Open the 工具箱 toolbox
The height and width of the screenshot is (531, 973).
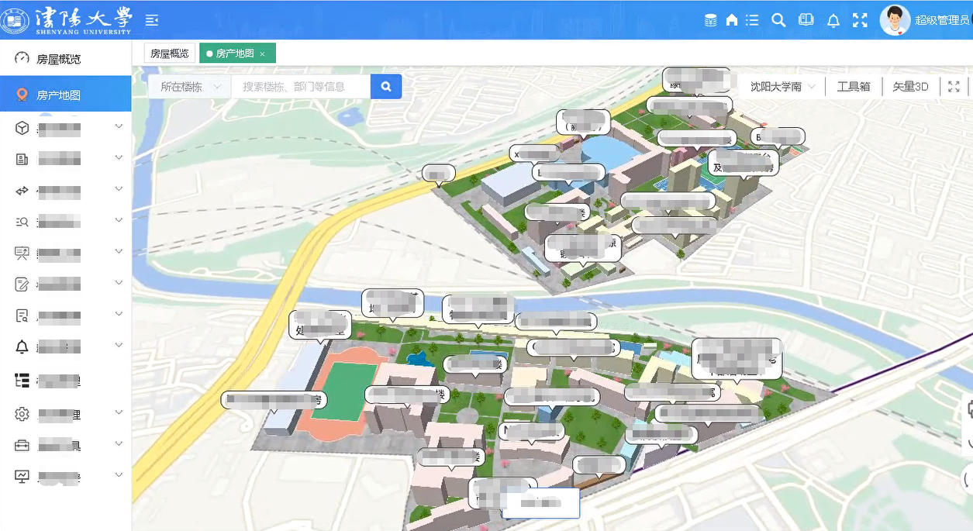[x=853, y=87]
